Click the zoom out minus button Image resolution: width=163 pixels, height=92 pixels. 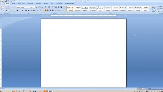[153, 89]
